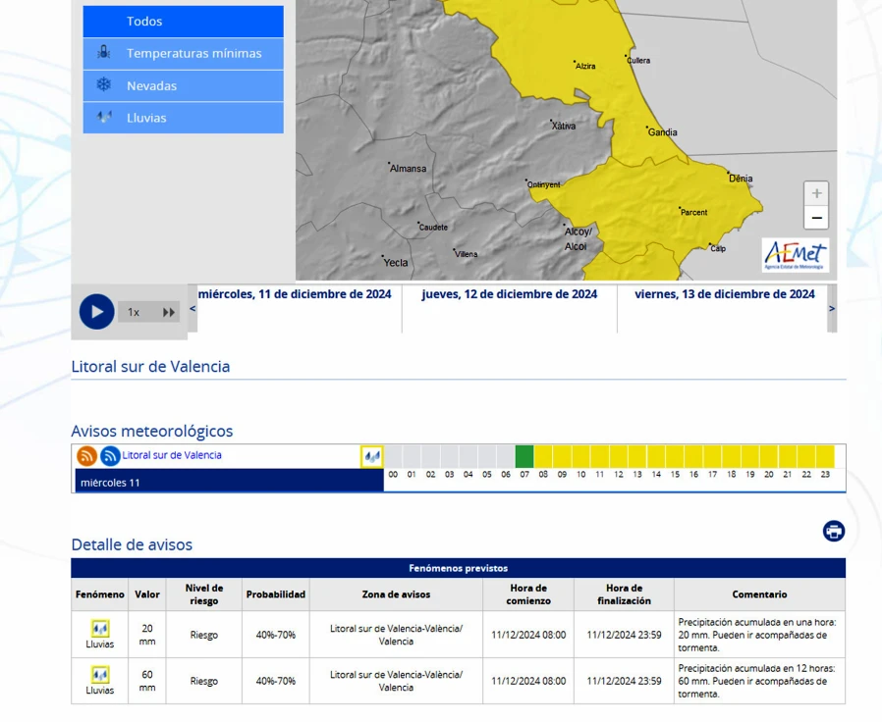Select the Todos filter option
Screen dimensions: 882x722
tap(184, 22)
